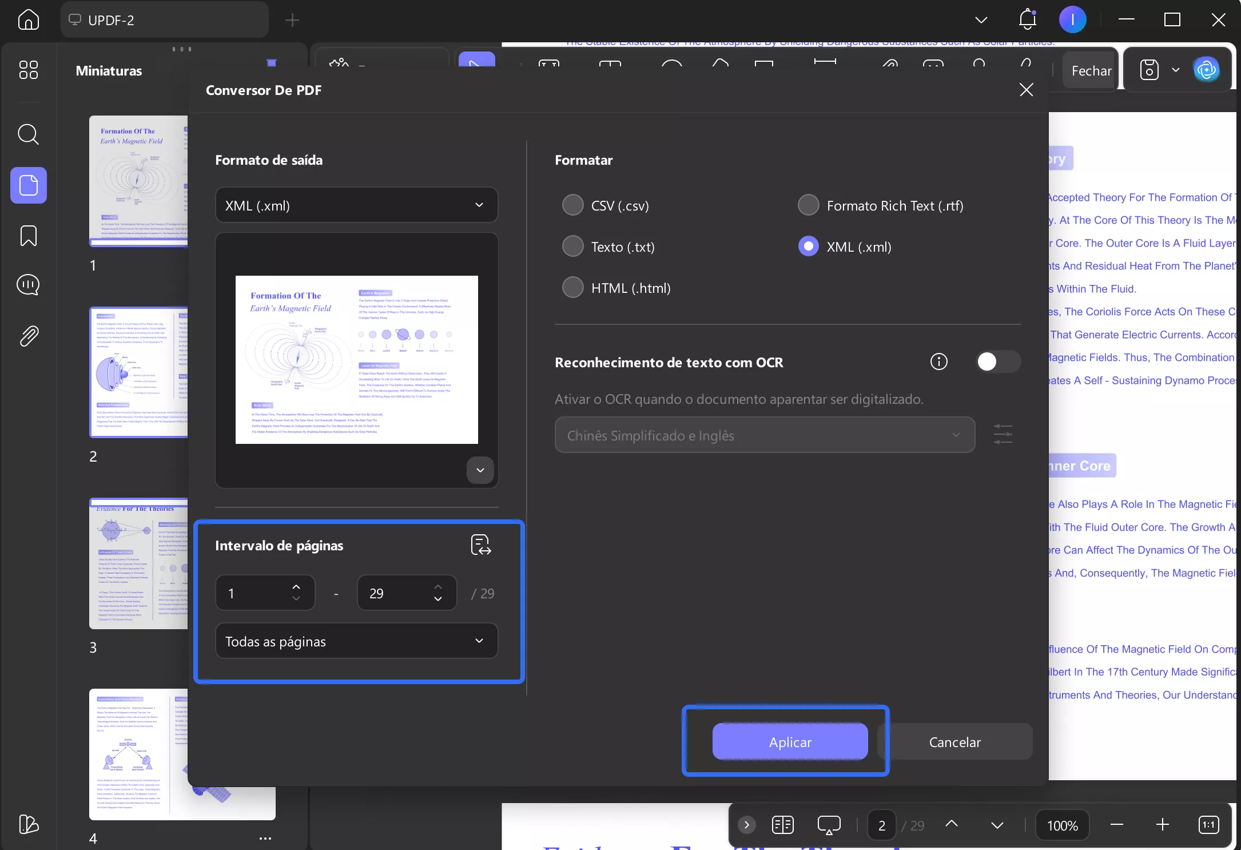Expand the preview chevron below the thumbnail

[x=480, y=470]
